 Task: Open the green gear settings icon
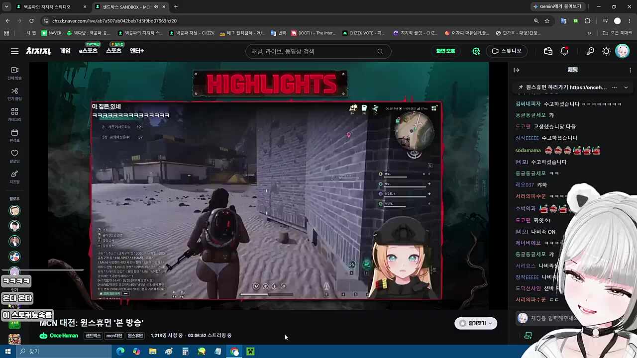476,51
